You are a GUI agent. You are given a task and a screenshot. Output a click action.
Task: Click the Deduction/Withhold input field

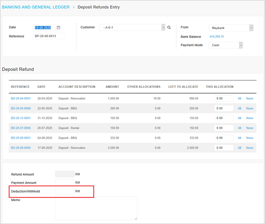point(65,191)
